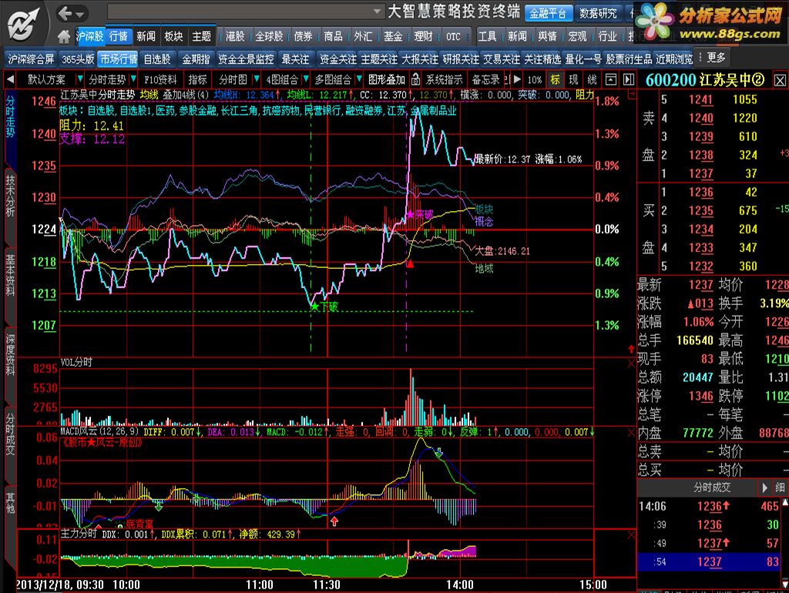The width and height of the screenshot is (789, 593).
Task: Toggle the 线 button
Action: (593, 79)
